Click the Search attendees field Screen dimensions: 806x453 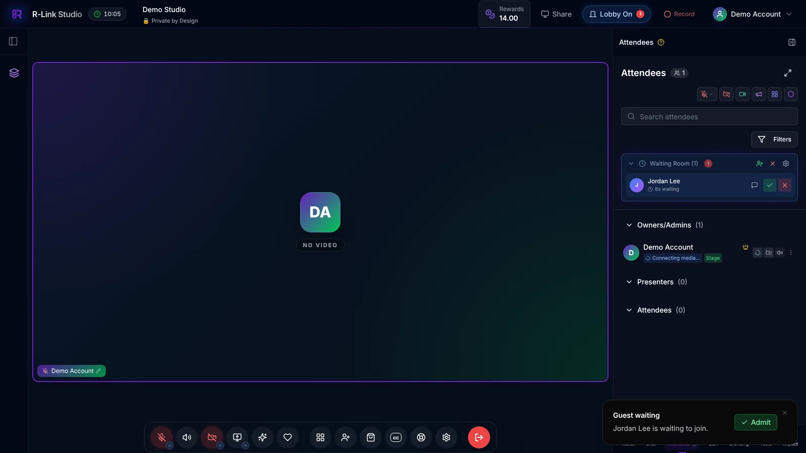(709, 116)
